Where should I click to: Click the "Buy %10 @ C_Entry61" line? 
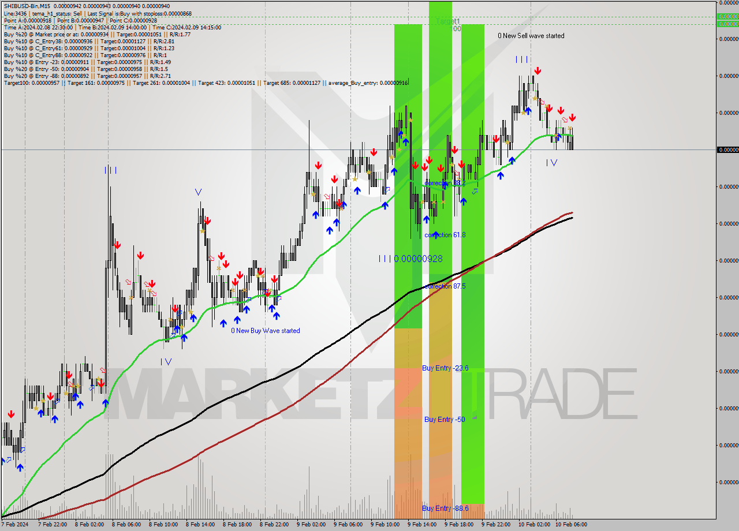89,48
